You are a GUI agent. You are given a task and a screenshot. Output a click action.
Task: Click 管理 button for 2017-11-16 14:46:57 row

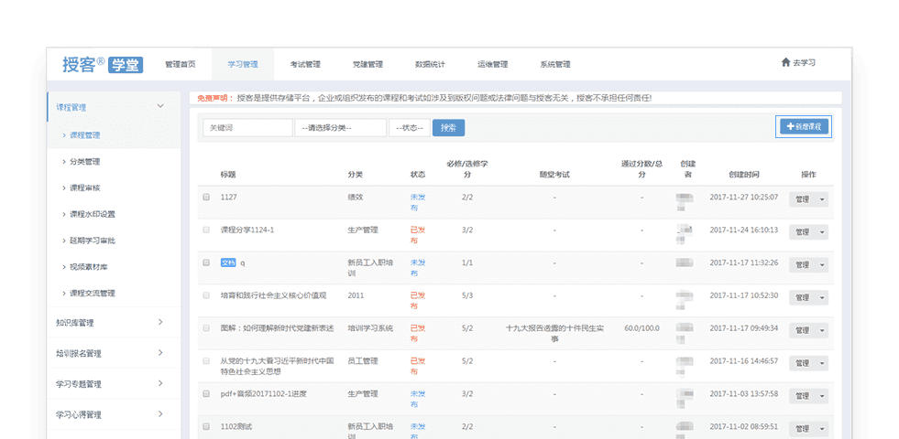point(802,363)
